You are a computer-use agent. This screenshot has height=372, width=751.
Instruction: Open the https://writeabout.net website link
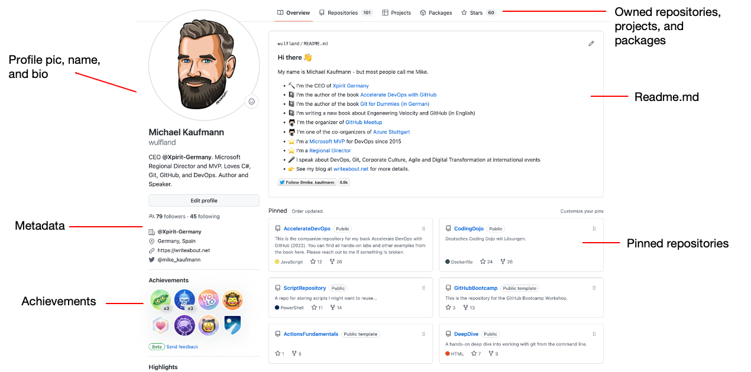point(183,250)
